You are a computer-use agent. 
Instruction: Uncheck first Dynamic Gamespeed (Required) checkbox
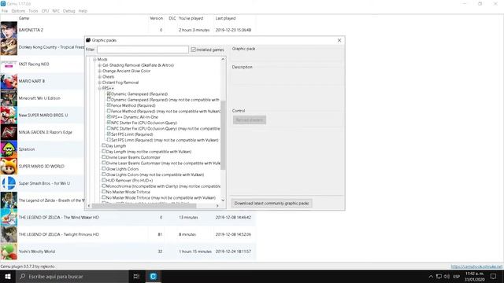pyautogui.click(x=109, y=94)
